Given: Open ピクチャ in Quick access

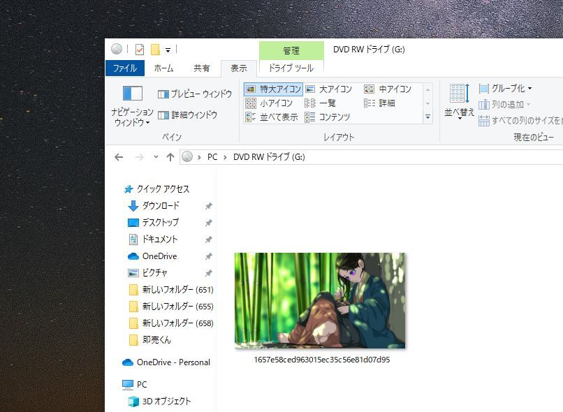Looking at the screenshot, I should (x=147, y=273).
